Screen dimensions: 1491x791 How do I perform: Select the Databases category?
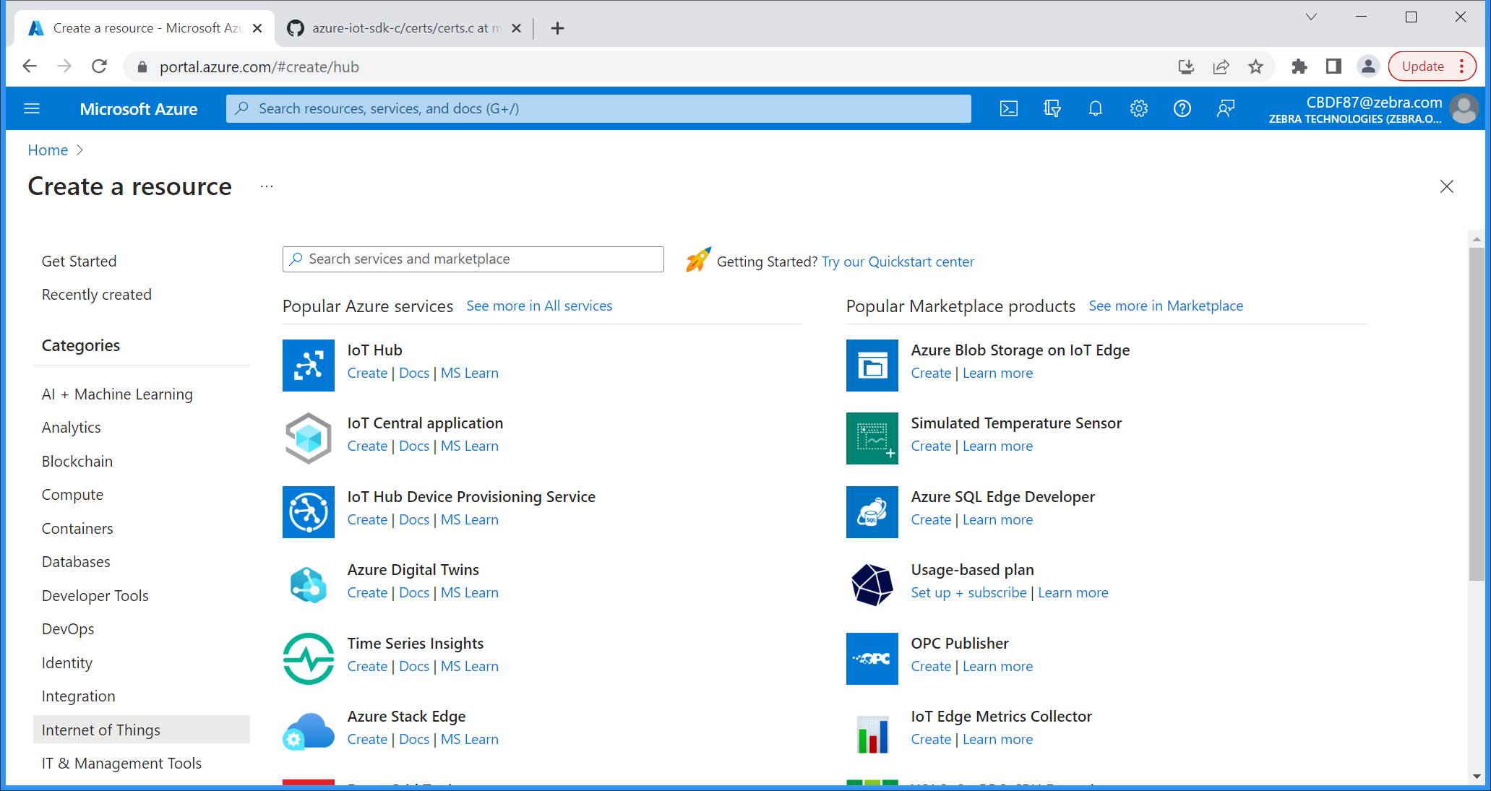76,562
